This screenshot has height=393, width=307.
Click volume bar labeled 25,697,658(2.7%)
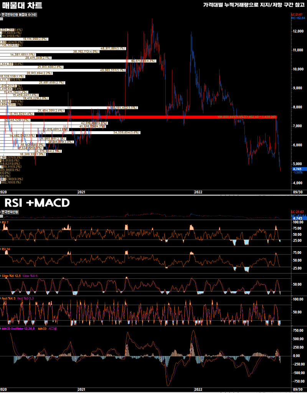(33, 83)
